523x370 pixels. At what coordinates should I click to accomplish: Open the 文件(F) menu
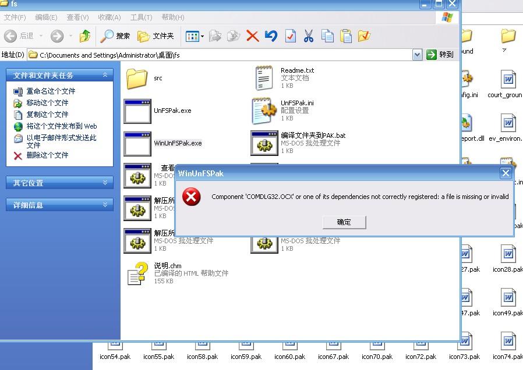point(15,17)
